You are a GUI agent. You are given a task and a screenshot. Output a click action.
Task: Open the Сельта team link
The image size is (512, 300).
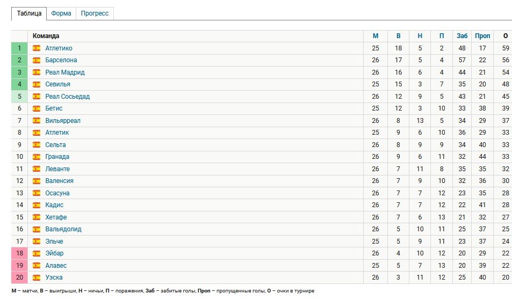point(55,144)
